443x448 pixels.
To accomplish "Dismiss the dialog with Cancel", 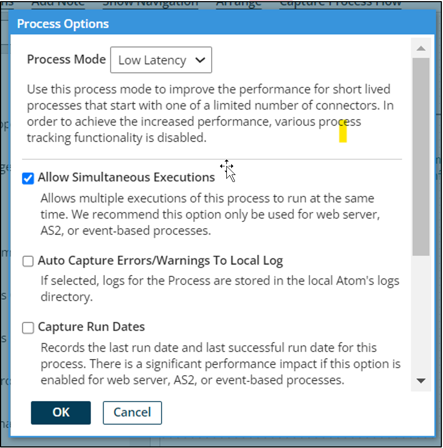I will 132,413.
